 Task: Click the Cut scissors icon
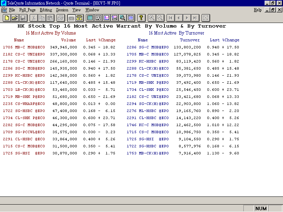click(x=34, y=18)
